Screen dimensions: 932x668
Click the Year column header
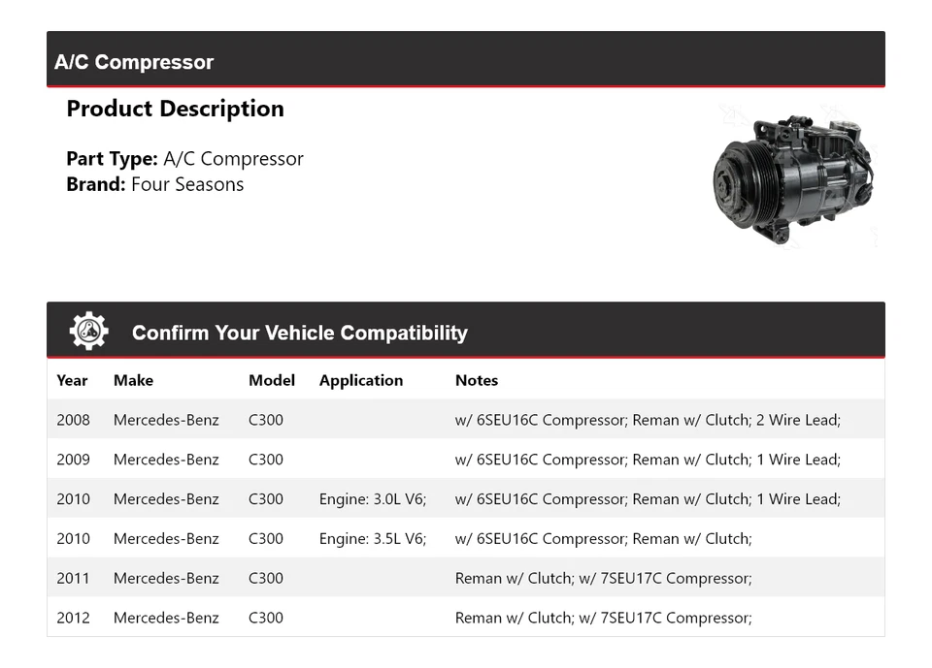point(72,380)
